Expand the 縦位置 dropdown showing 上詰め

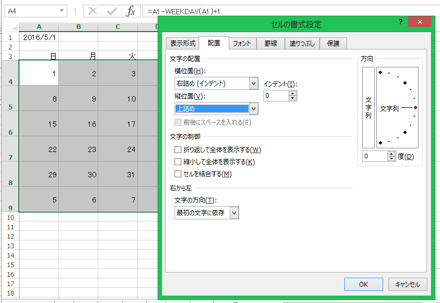coord(254,108)
